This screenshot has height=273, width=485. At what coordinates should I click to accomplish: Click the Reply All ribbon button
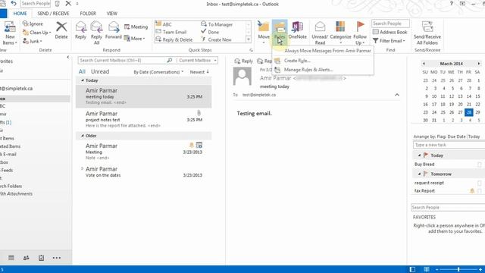96,33
